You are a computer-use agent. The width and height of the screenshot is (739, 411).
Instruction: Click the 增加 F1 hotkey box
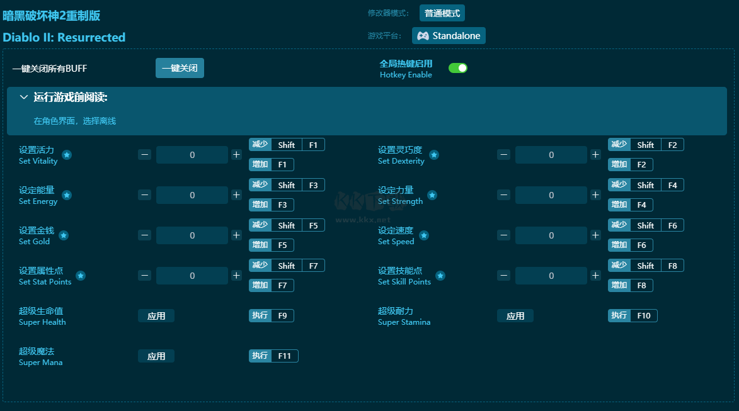[x=272, y=164]
